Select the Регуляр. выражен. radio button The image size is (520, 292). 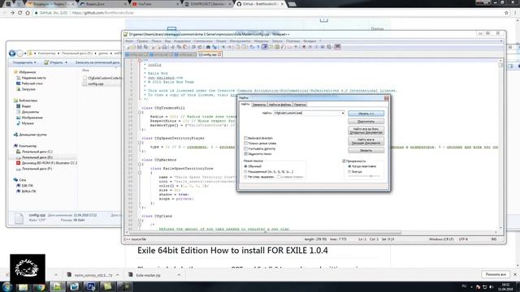[245, 177]
